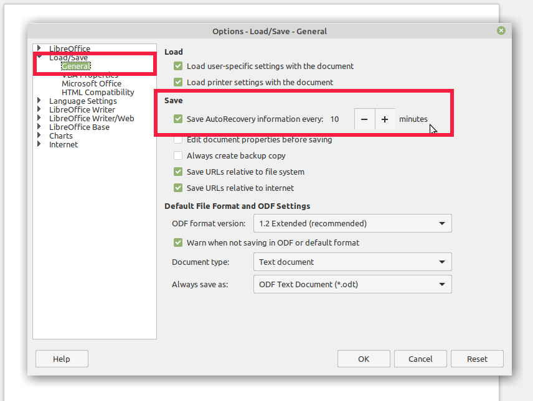Select the Internet tree entry
The image size is (533, 401).
point(64,145)
